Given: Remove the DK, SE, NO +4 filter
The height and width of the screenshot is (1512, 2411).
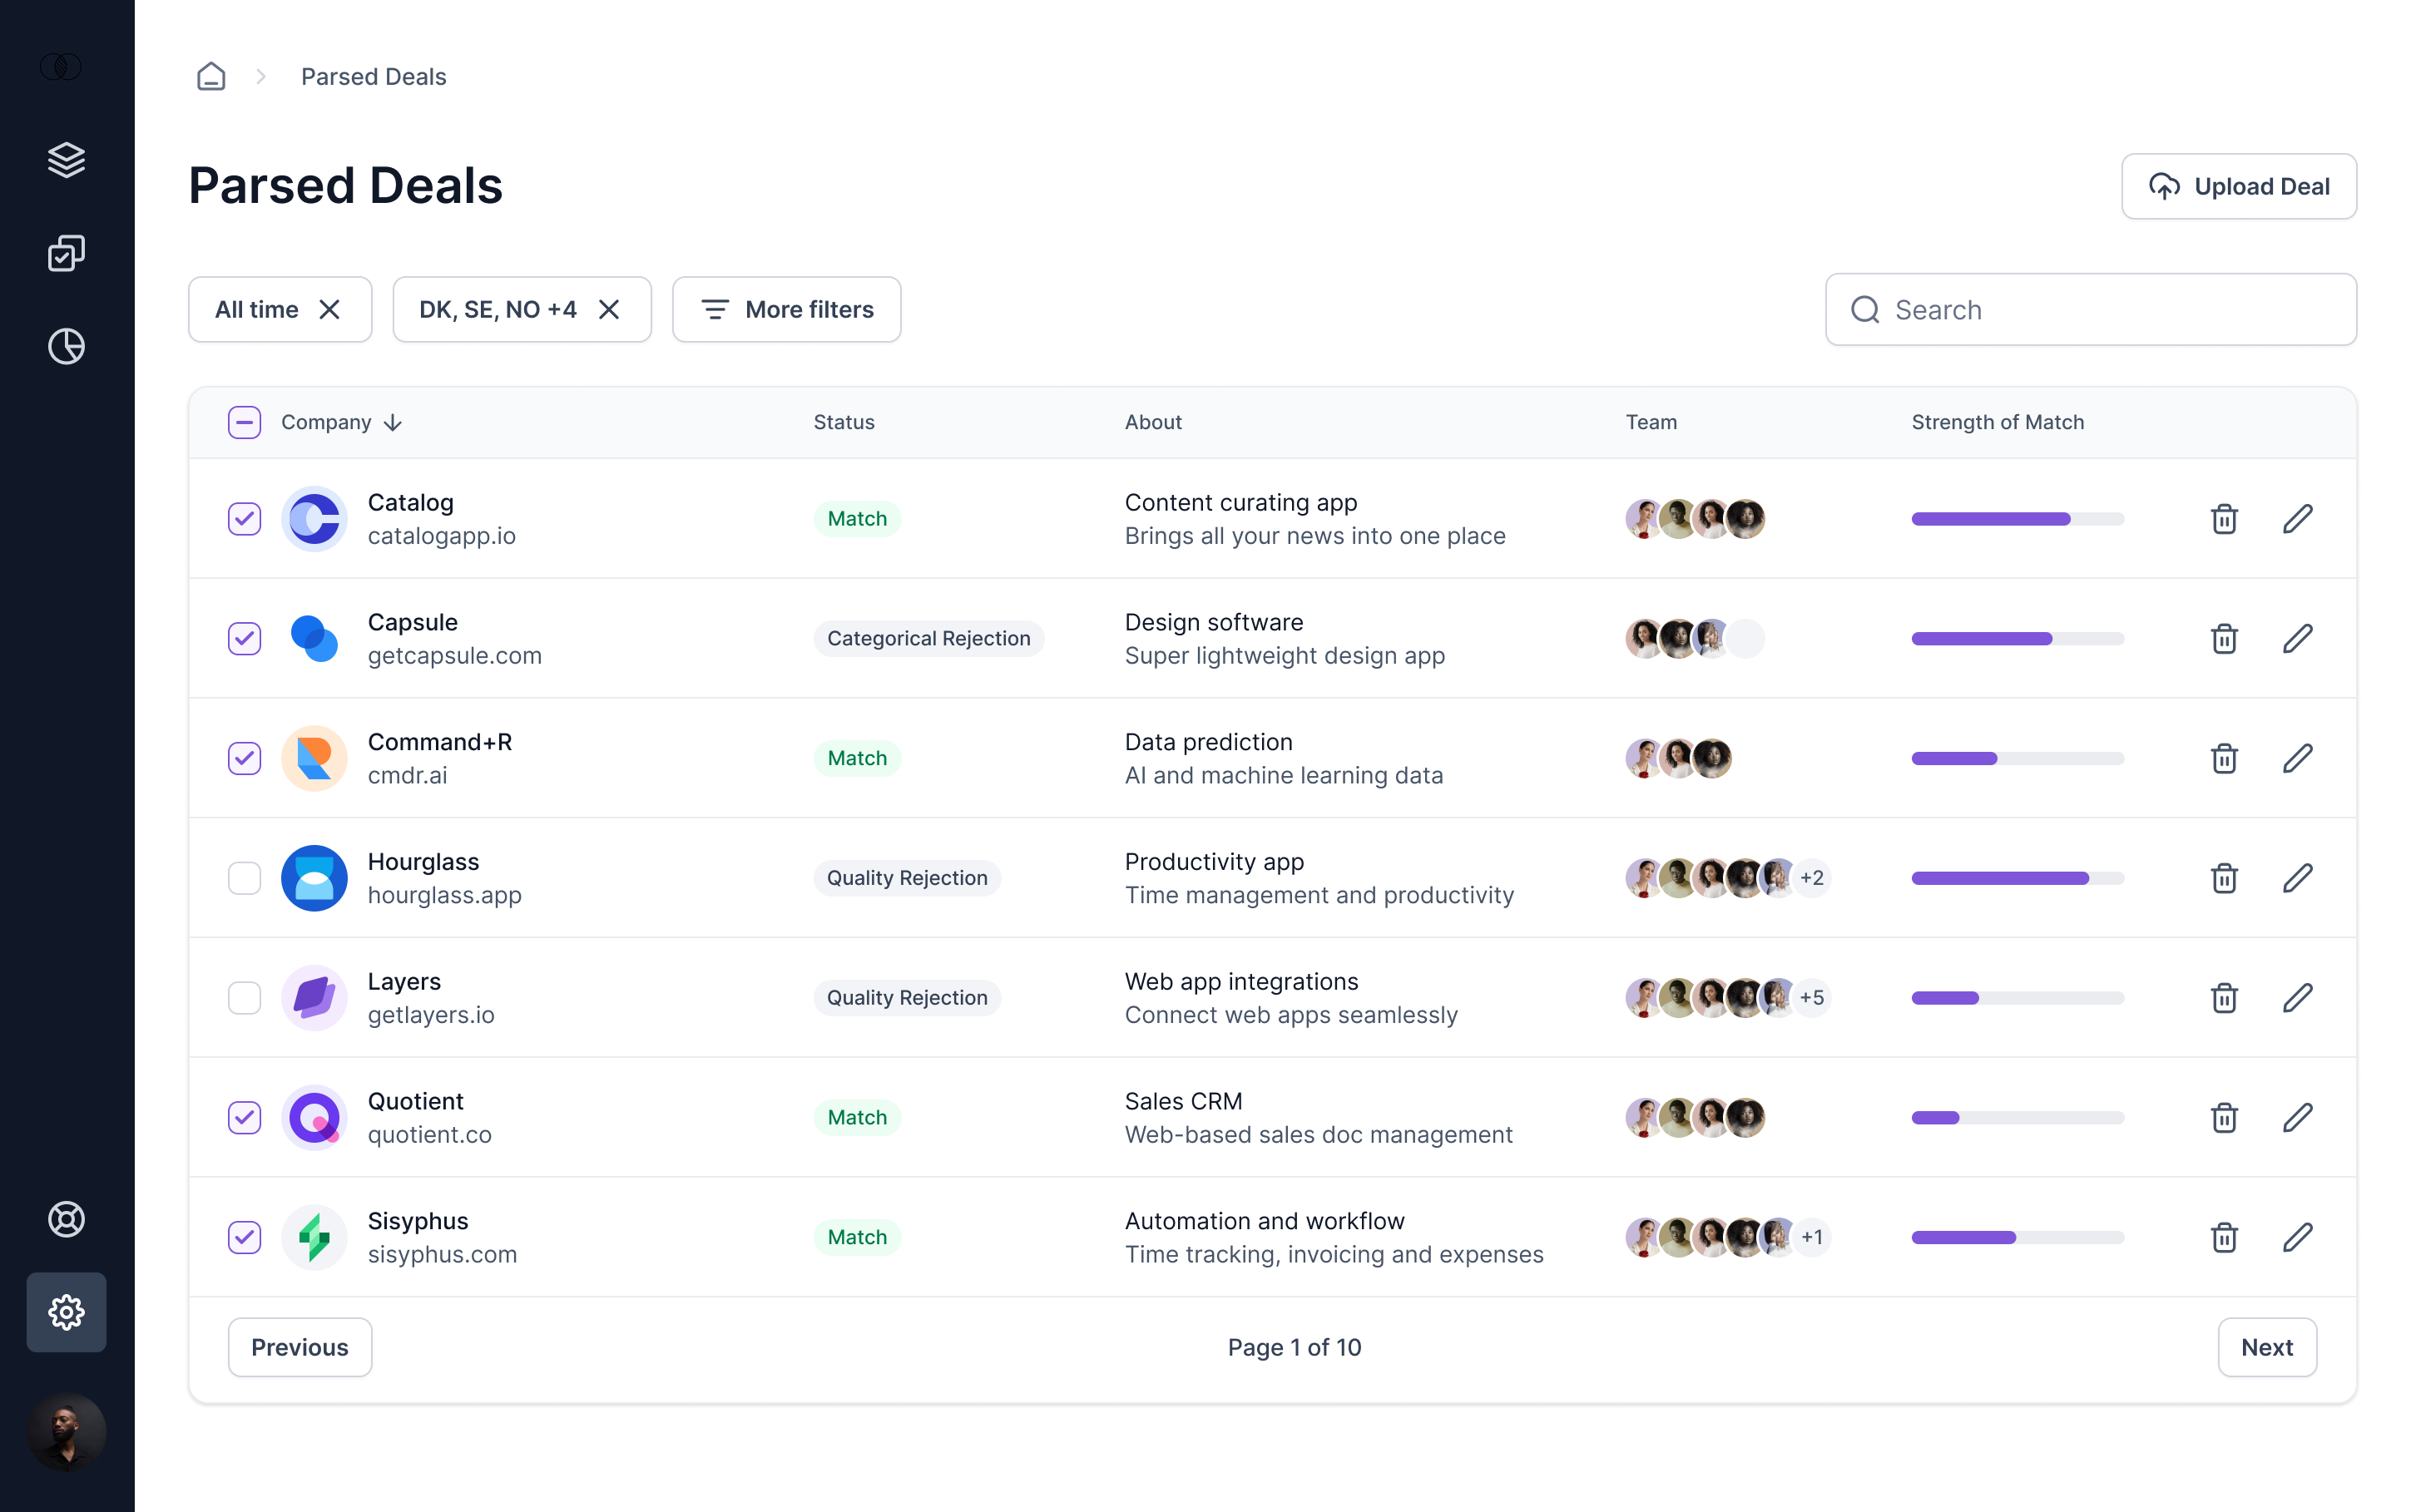Looking at the screenshot, I should coord(609,309).
